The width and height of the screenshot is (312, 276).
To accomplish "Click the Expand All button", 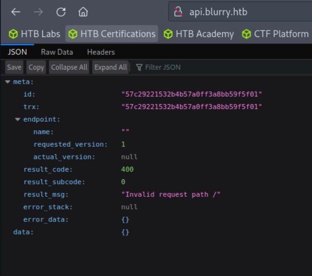I will point(110,67).
